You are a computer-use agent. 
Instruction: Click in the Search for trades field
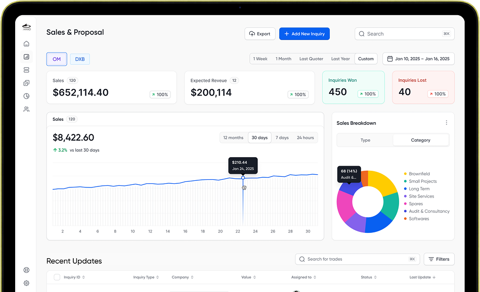357,259
